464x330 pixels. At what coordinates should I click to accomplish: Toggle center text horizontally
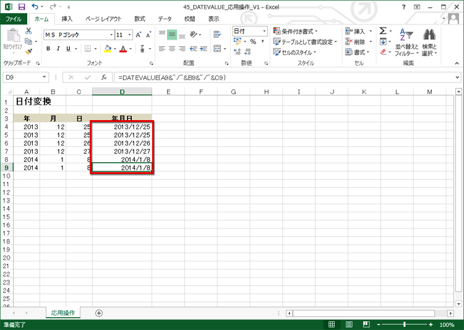172,48
